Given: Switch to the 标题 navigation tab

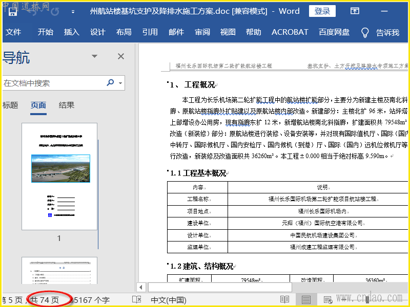Looking at the screenshot, I should (10, 105).
